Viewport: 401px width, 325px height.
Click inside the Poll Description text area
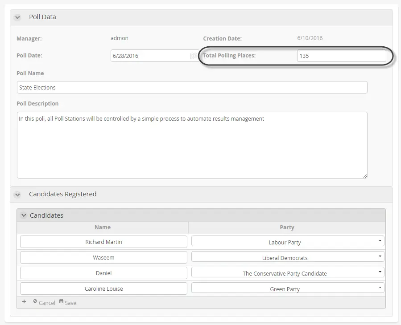click(x=192, y=145)
